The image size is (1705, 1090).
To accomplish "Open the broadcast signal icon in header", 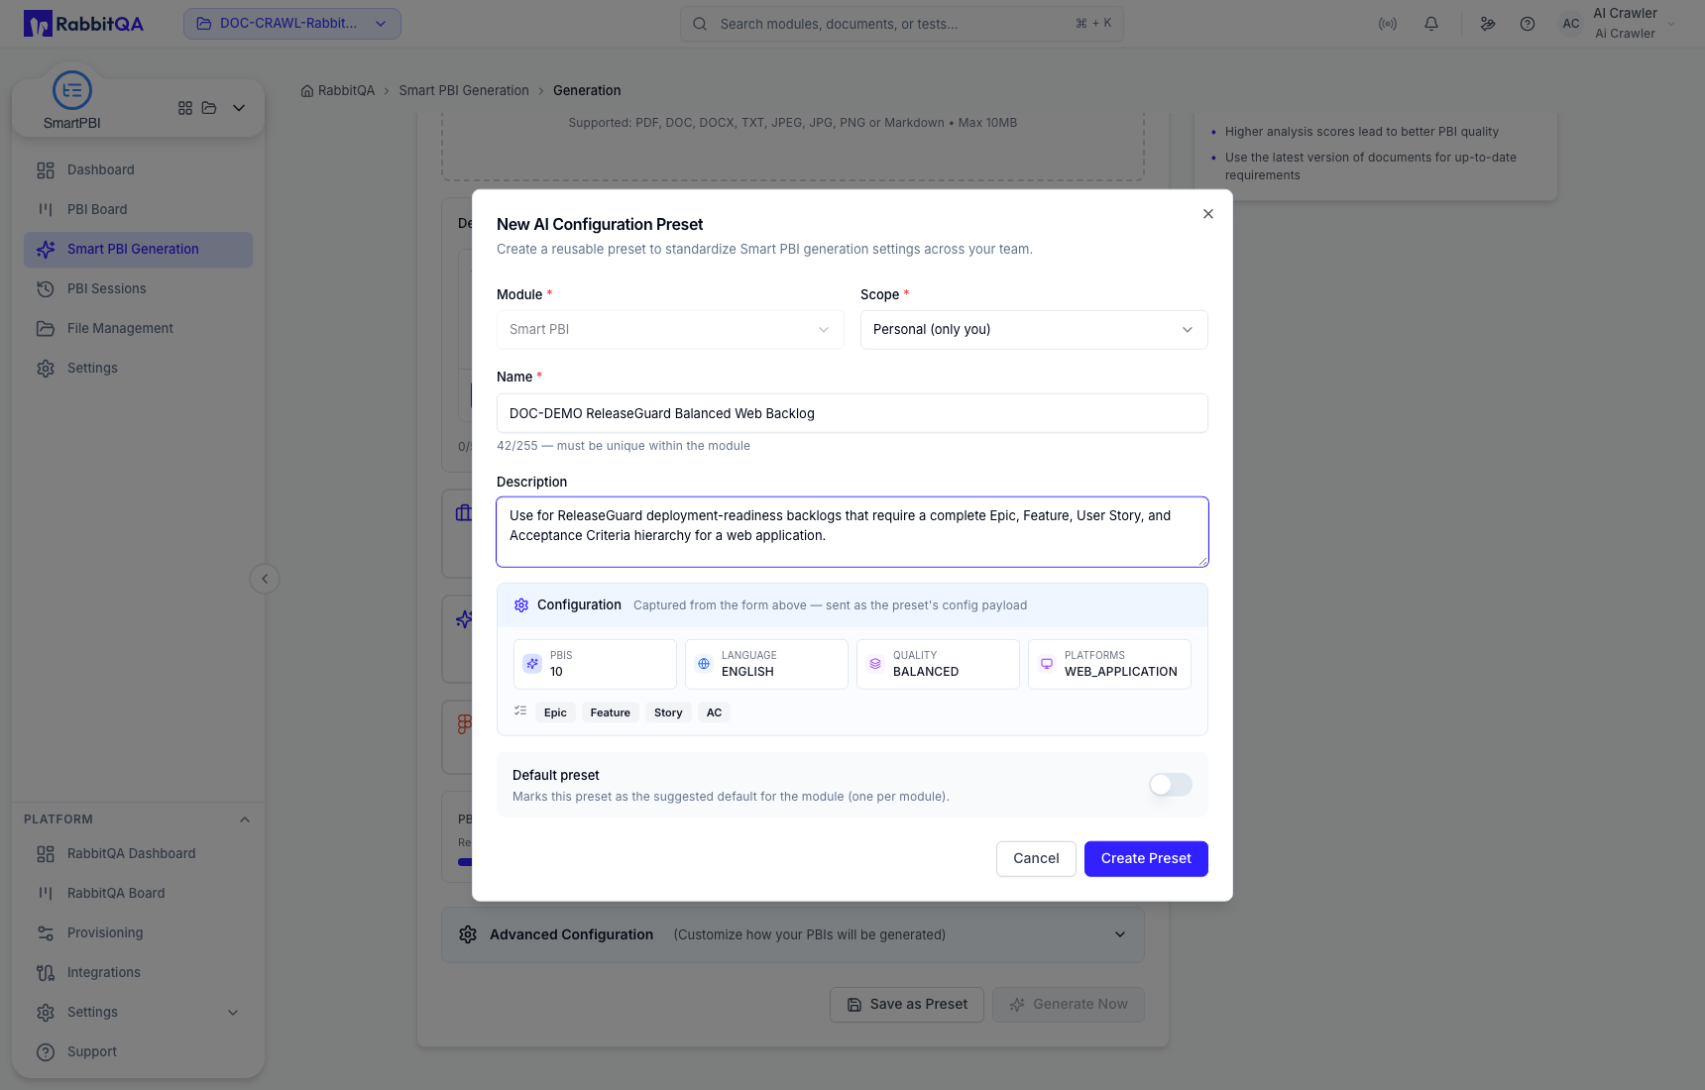I will pyautogui.click(x=1388, y=24).
